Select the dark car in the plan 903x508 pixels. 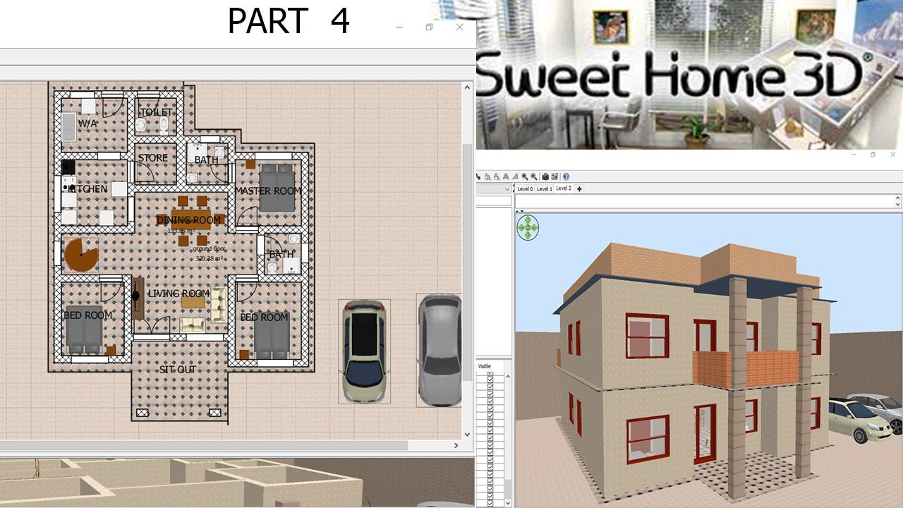pyautogui.click(x=364, y=351)
